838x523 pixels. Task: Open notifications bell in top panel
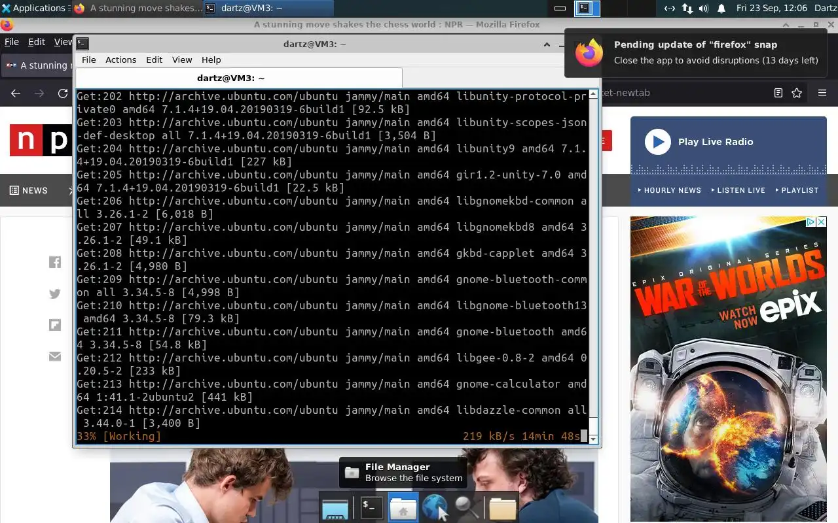click(721, 8)
